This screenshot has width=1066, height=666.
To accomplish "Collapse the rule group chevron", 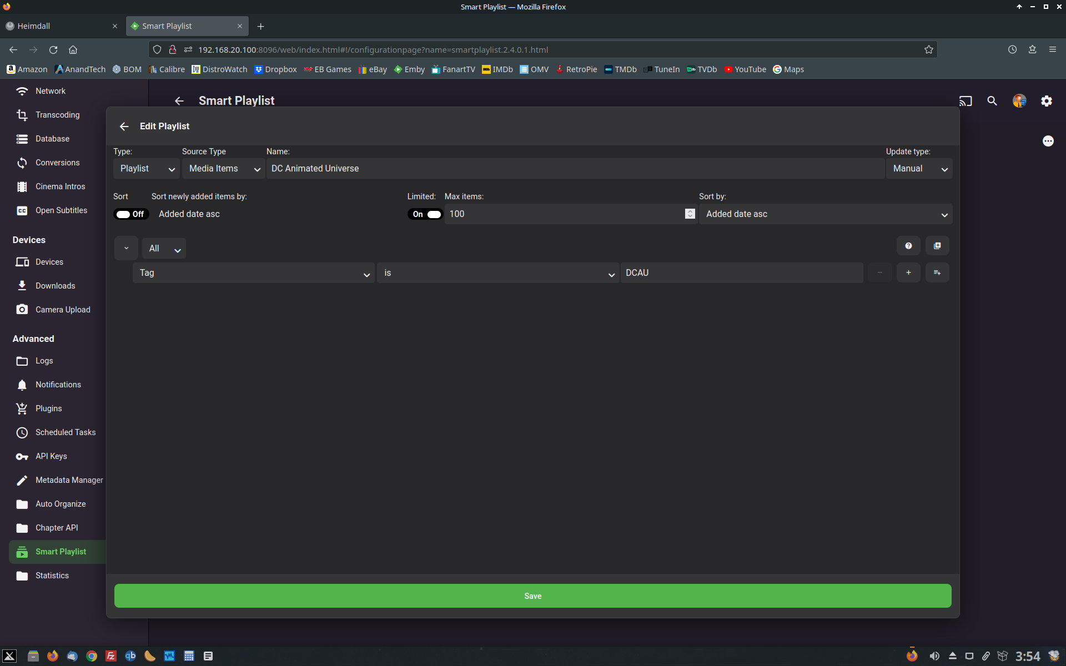I will tap(126, 248).
